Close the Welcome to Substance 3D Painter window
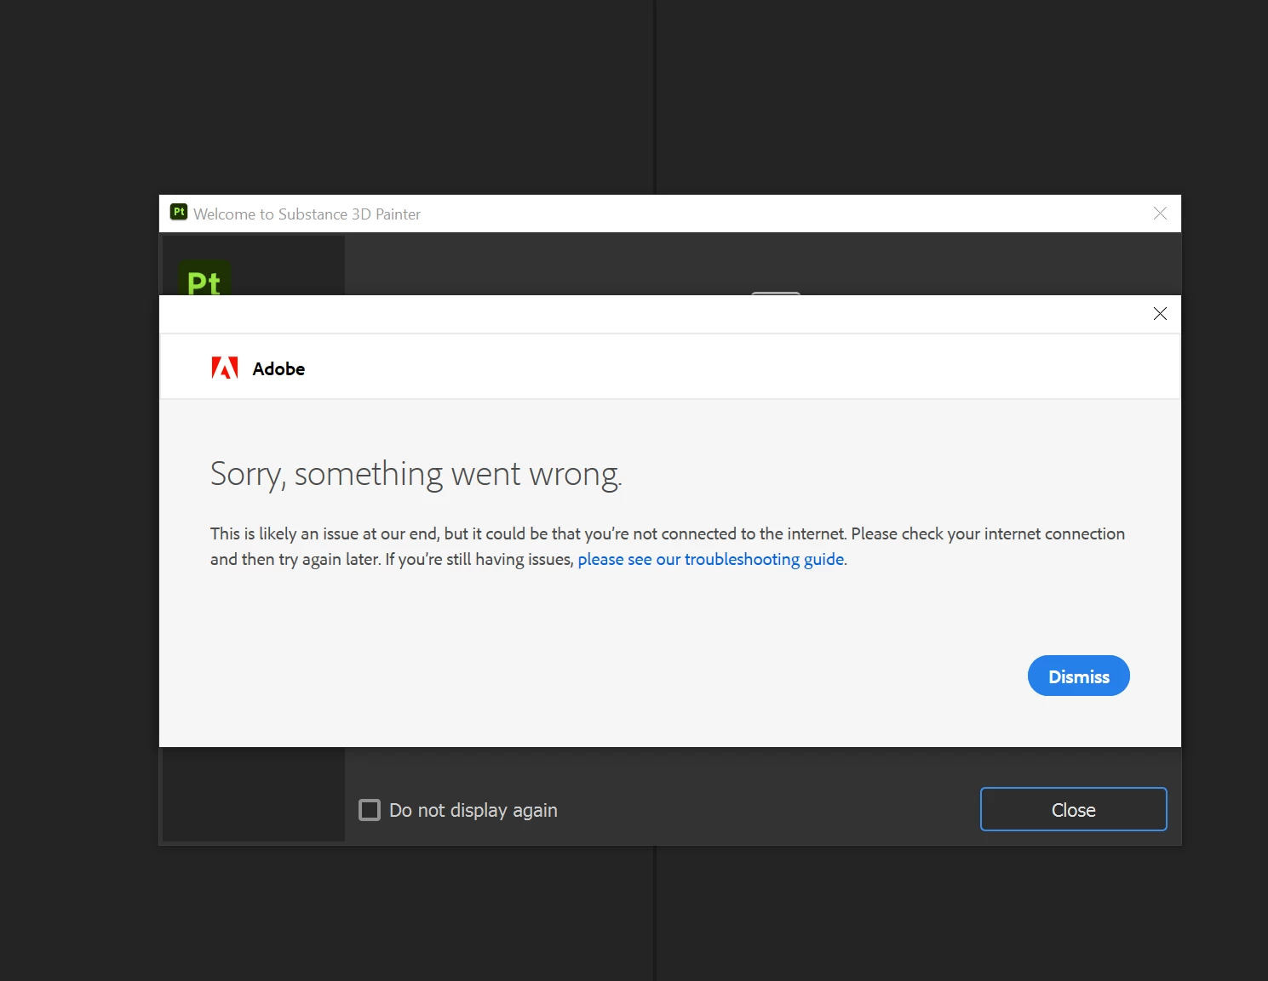 [1160, 214]
